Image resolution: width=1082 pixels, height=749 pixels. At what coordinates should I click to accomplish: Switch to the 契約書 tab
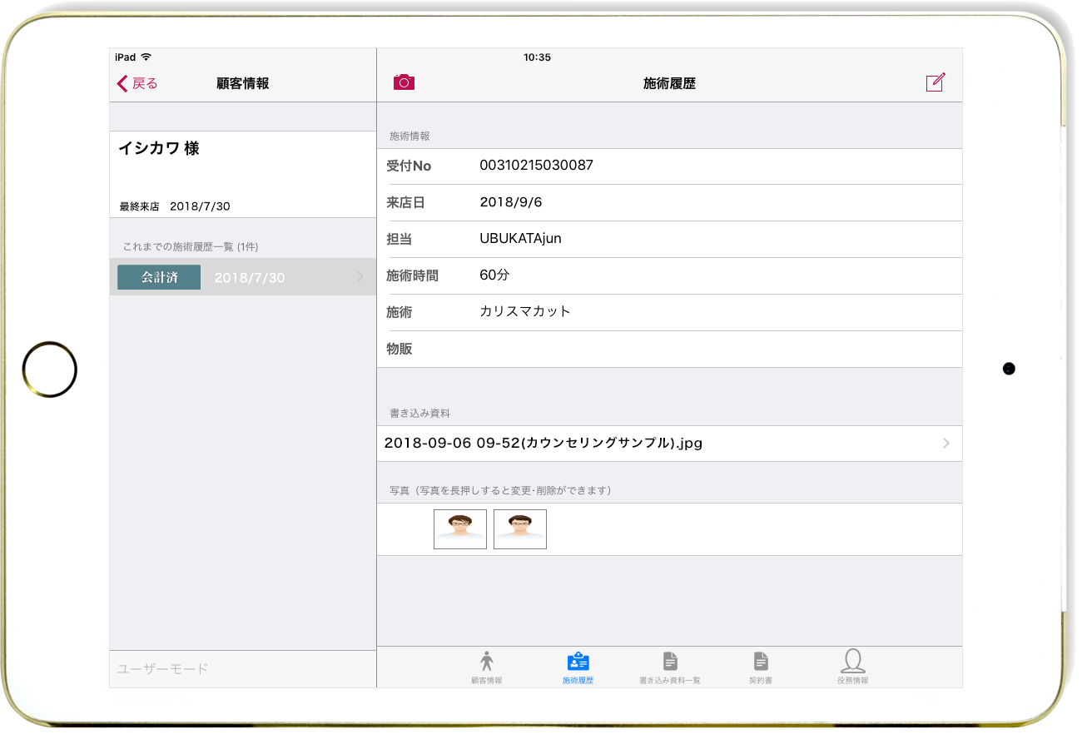point(761,662)
